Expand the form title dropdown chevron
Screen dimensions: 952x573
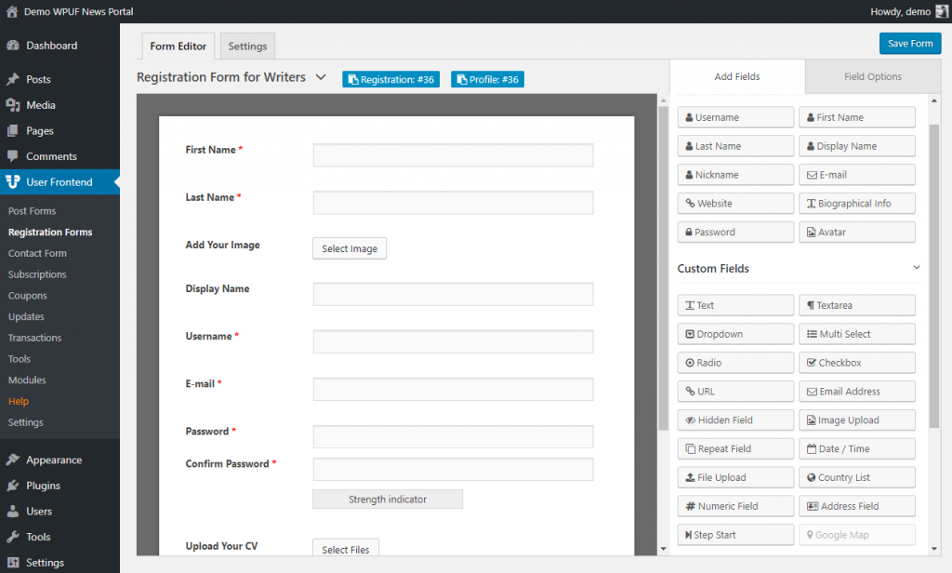coord(321,77)
